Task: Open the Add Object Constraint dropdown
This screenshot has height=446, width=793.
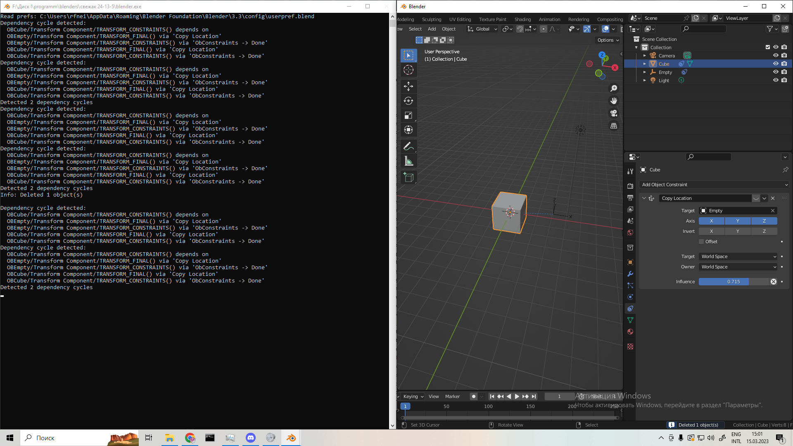Action: pyautogui.click(x=715, y=185)
